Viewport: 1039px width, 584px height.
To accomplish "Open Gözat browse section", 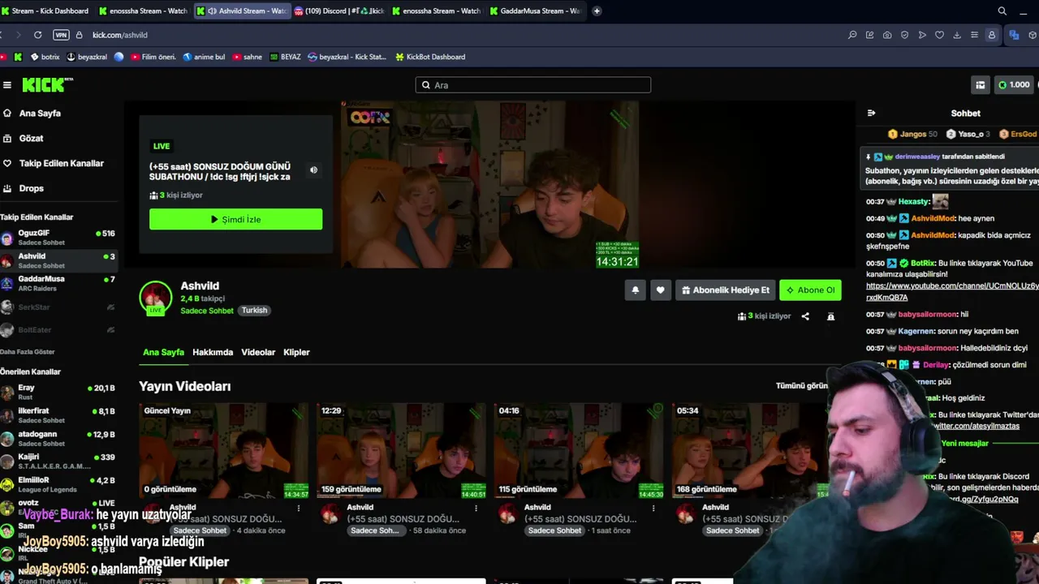I will [31, 139].
